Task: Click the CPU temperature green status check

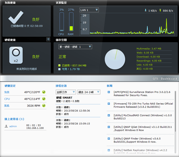Action: click(44, 99)
